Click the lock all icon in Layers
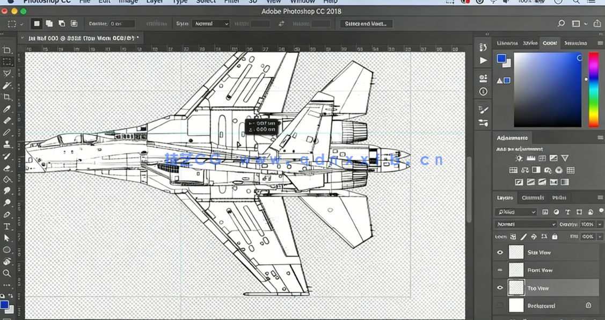 pyautogui.click(x=555, y=237)
